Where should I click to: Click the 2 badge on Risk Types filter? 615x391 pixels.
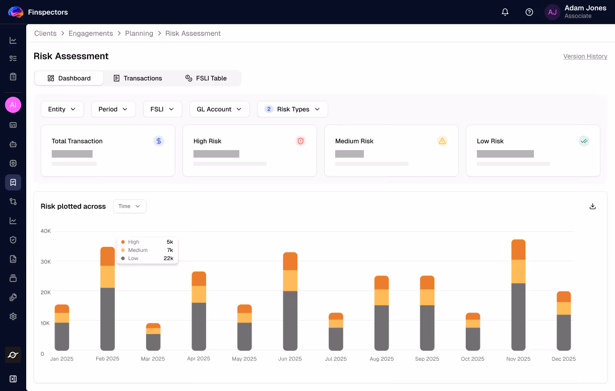(x=269, y=109)
